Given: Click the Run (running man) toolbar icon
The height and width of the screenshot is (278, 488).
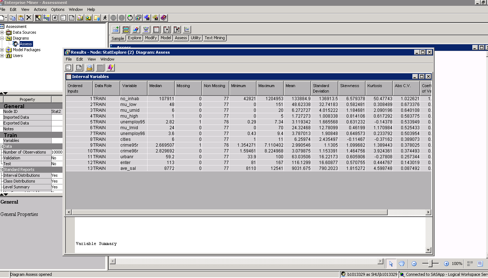Looking at the screenshot, I should tap(105, 18).
